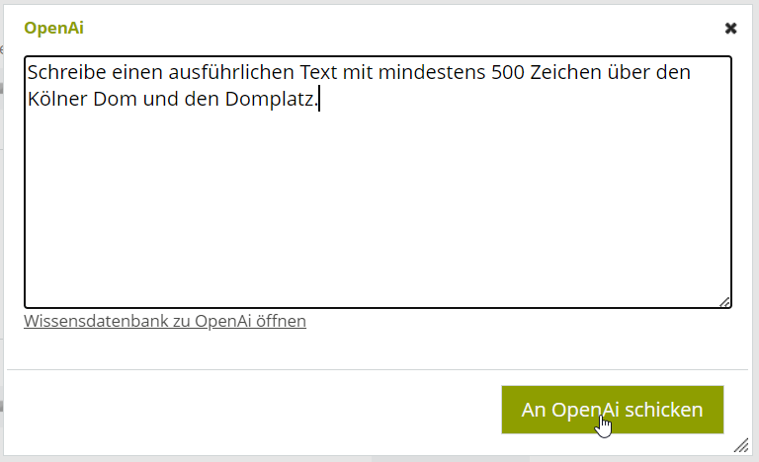Image resolution: width=759 pixels, height=462 pixels.
Task: Click inside the prompt text area
Action: pyautogui.click(x=378, y=197)
